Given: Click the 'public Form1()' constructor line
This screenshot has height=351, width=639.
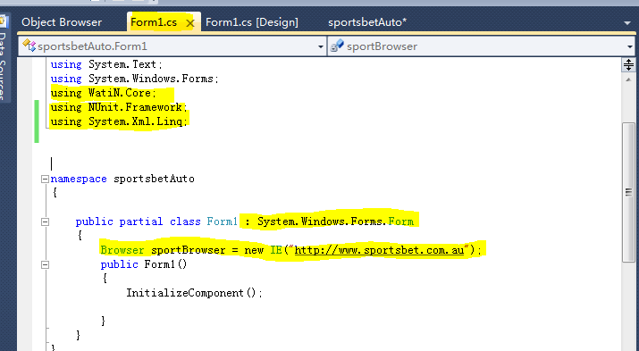Looking at the screenshot, I should (x=144, y=264).
